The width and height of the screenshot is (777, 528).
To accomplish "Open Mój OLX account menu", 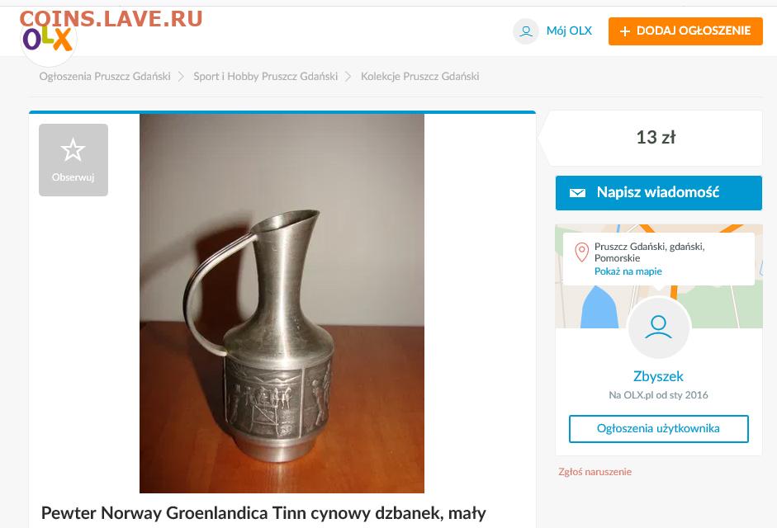I will tap(569, 31).
